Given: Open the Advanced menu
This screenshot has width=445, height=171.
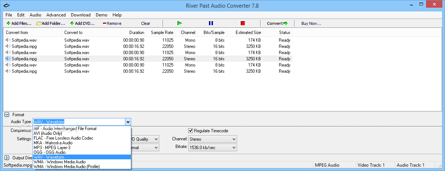Looking at the screenshot, I should tap(56, 15).
